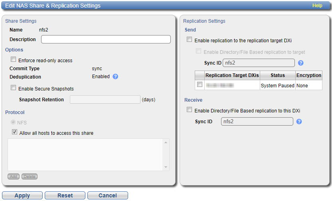Screen dimensions: 332x201
Task: Open the Help link
Action: pyautogui.click(x=317, y=6)
